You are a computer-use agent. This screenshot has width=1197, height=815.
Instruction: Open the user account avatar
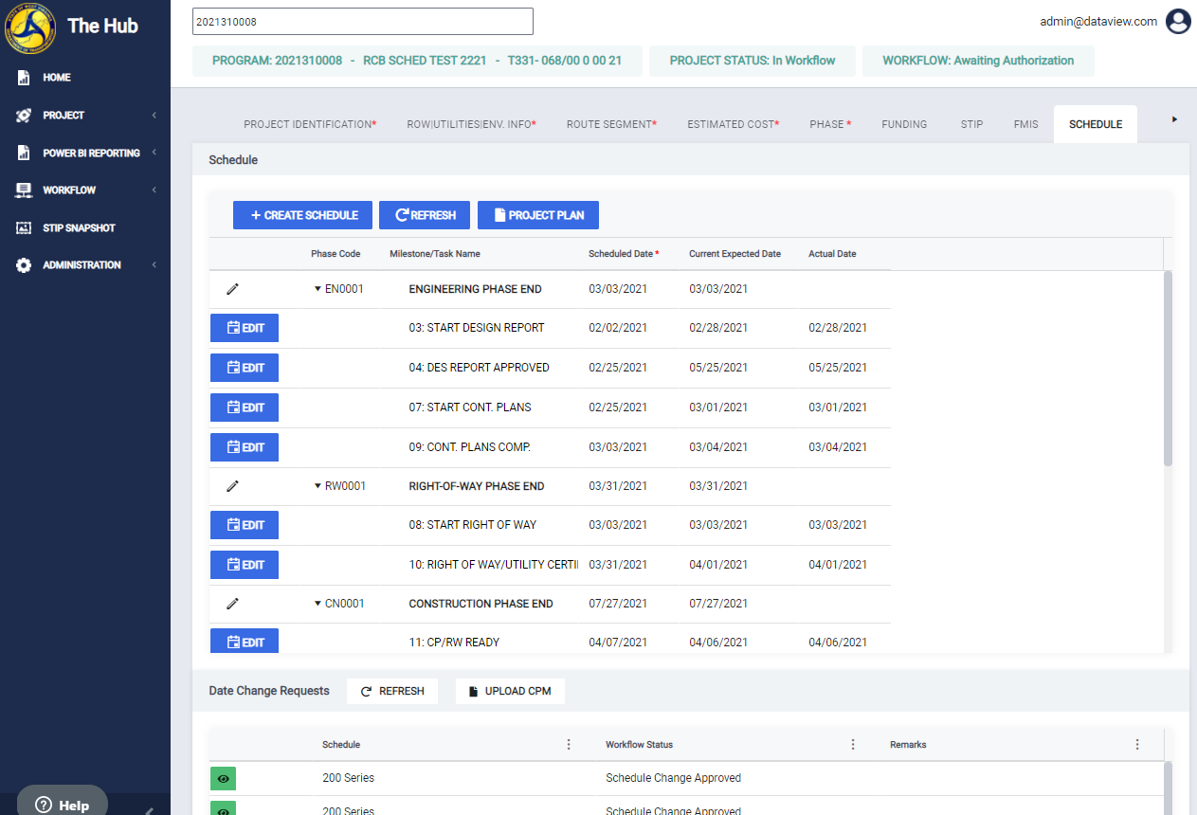tap(1178, 21)
